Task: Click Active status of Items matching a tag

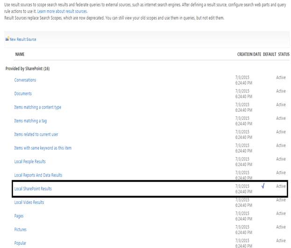Action: point(281,118)
